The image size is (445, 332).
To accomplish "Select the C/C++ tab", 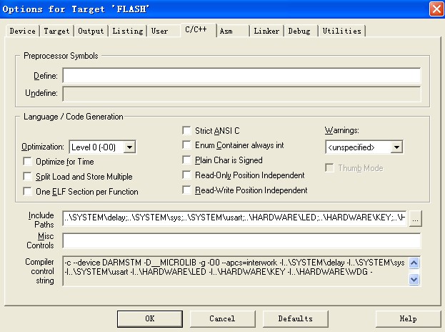I will pyautogui.click(x=198, y=29).
